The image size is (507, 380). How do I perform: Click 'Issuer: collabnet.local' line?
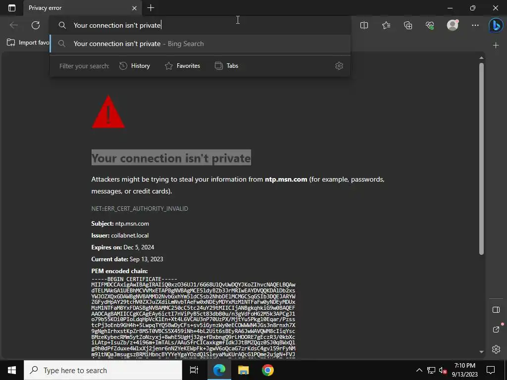tap(120, 236)
